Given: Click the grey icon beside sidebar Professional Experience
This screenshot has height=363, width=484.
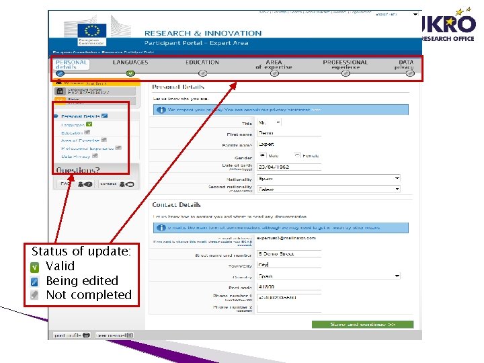Looking at the screenshot, I should [118, 148].
